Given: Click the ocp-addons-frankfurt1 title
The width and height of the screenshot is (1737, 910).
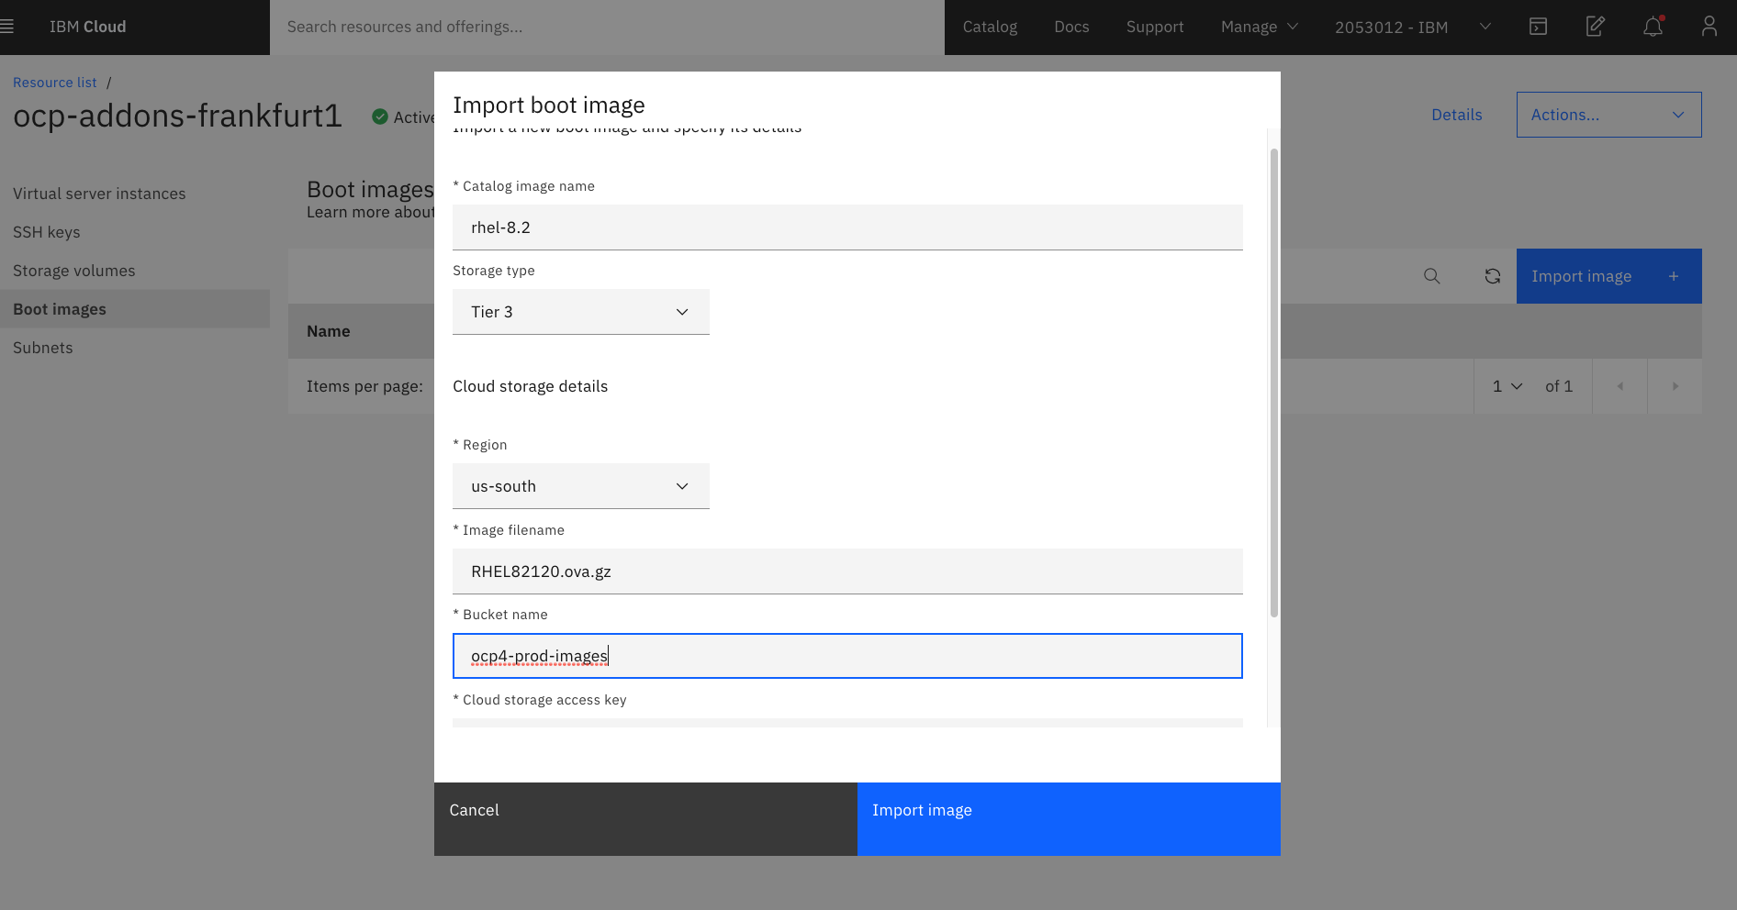Looking at the screenshot, I should pyautogui.click(x=177, y=116).
